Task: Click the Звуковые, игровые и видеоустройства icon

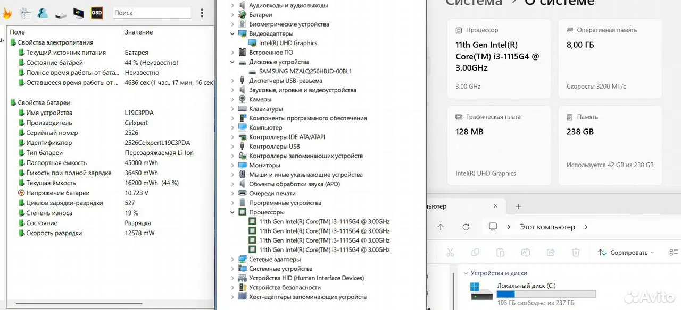Action: (x=243, y=90)
